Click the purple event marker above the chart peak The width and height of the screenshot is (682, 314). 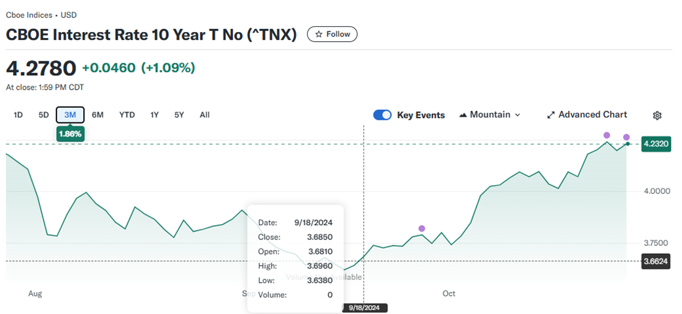click(x=607, y=135)
